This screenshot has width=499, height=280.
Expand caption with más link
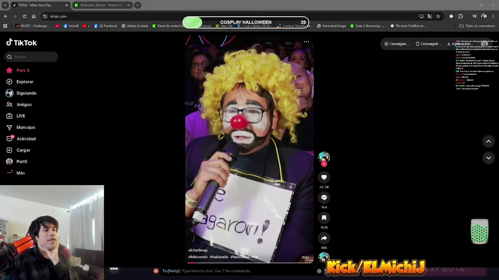[x=305, y=257]
